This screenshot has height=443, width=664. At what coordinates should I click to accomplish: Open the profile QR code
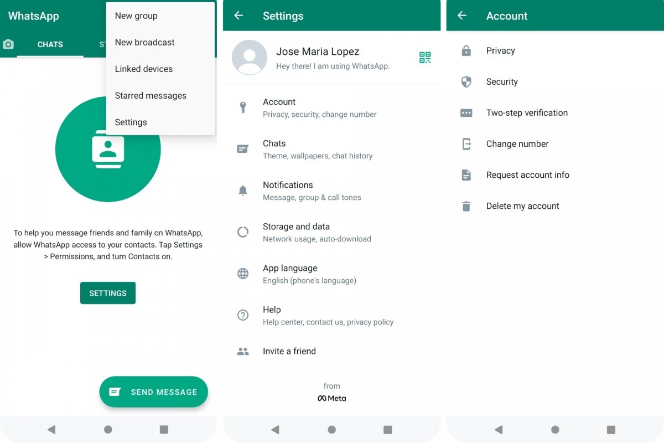(x=425, y=58)
